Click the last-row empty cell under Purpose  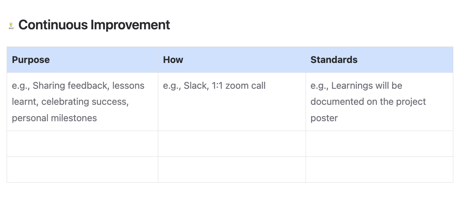coord(83,169)
